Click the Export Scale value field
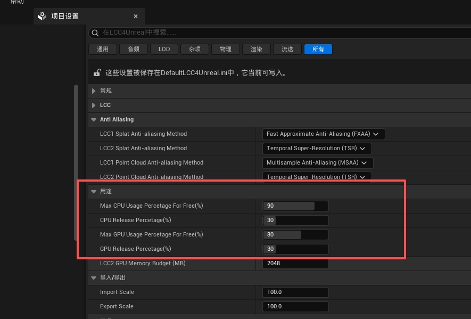471x319 pixels. click(x=295, y=307)
